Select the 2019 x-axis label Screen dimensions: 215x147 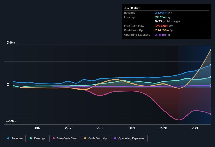point(132,128)
